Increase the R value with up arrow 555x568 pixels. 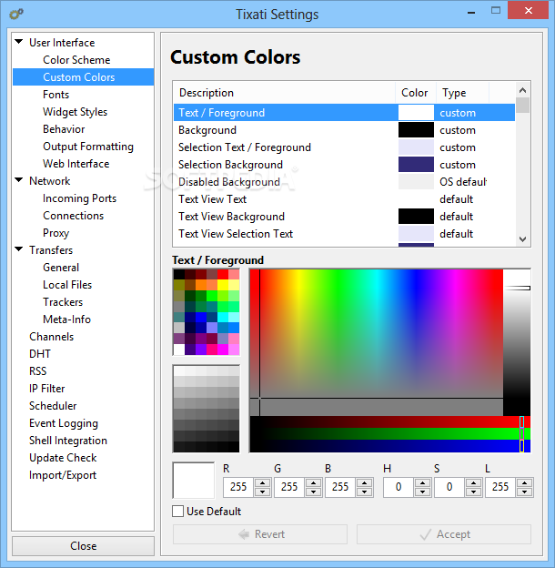(262, 482)
